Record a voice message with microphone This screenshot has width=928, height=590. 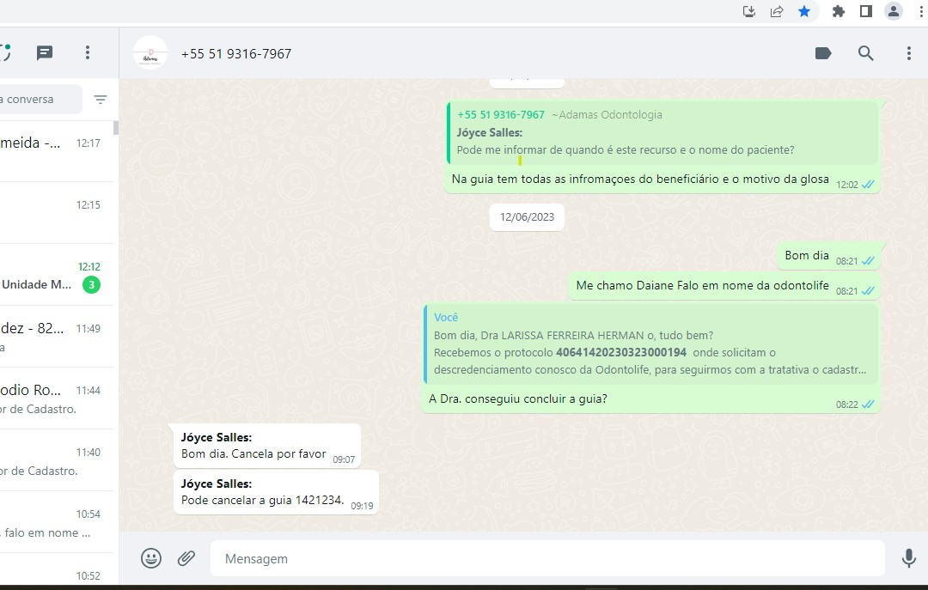coord(908,558)
